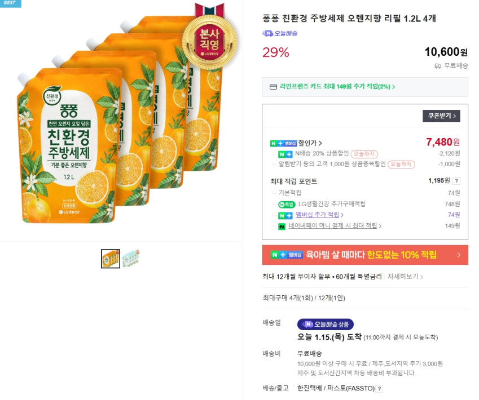Open the 멤버십 추가 적립 link
The width and height of the screenshot is (479, 400).
[319, 215]
